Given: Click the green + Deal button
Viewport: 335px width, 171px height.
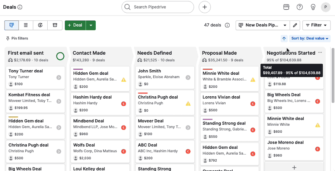Looking at the screenshot, I should point(75,25).
